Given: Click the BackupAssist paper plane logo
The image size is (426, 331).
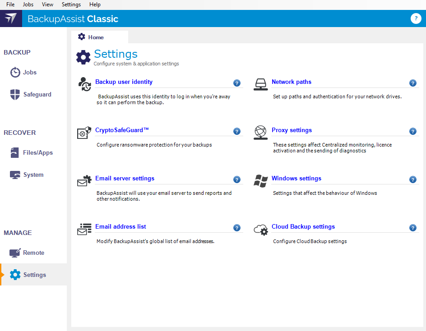Looking at the screenshot, I should click(x=11, y=18).
